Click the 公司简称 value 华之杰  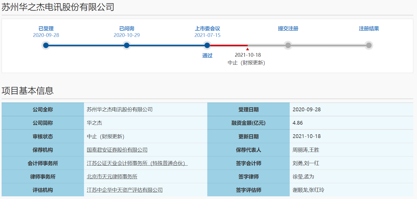[x=94, y=123]
